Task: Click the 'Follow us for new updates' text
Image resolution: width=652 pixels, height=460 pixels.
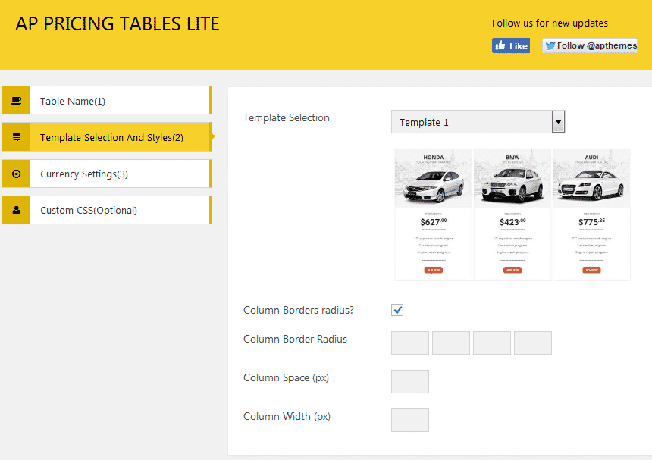Action: 550,23
